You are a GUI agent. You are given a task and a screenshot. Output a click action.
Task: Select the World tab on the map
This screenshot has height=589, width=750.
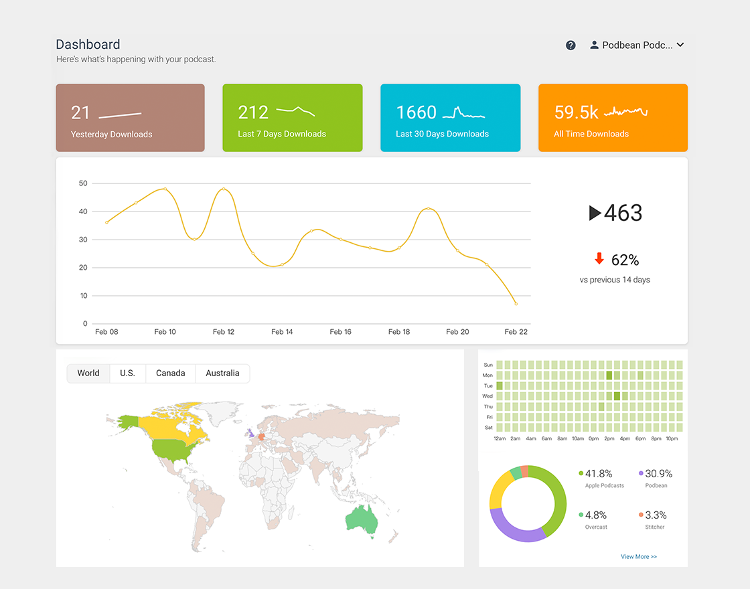pyautogui.click(x=88, y=373)
